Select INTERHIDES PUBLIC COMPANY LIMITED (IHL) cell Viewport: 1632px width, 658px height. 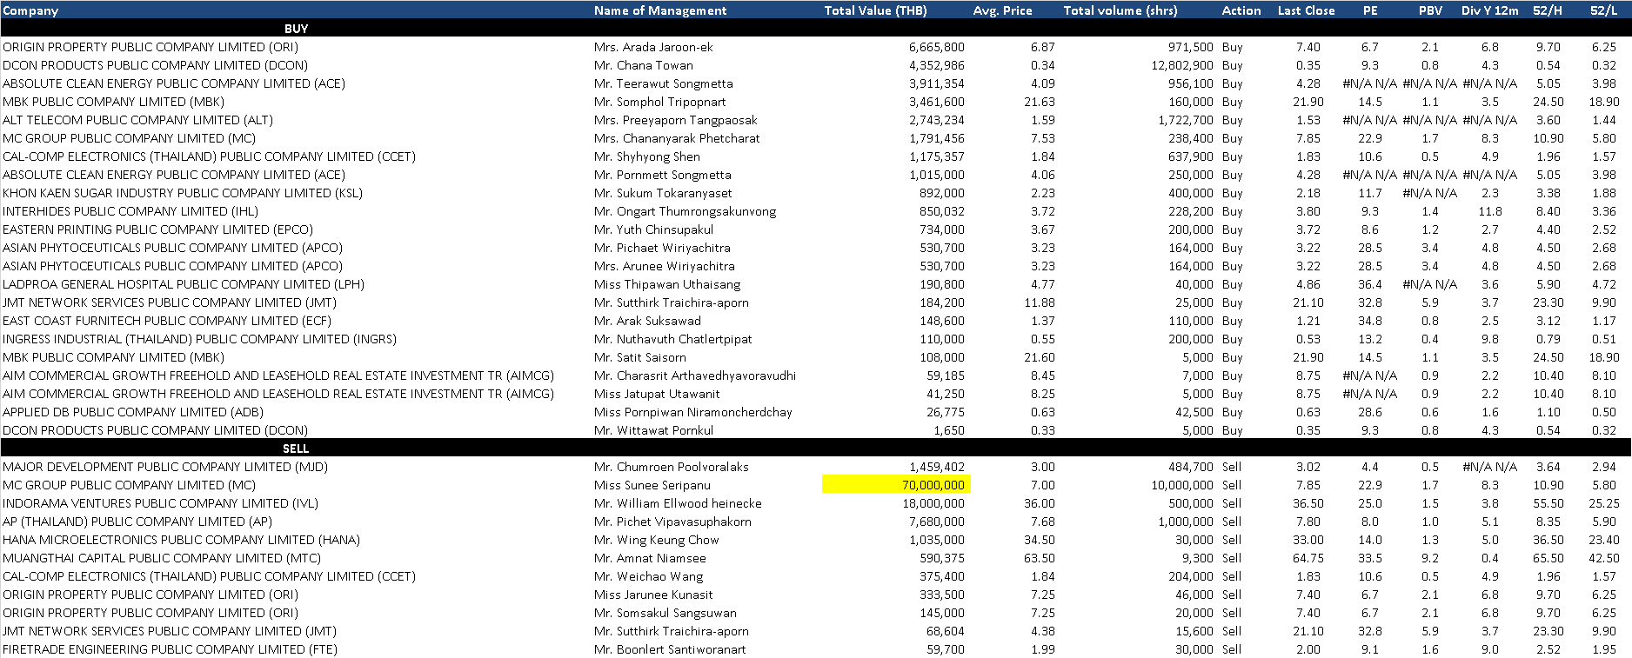pos(130,211)
